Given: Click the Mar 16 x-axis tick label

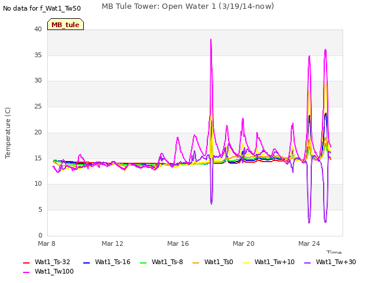Looking at the screenshot, I should tap(178, 243).
